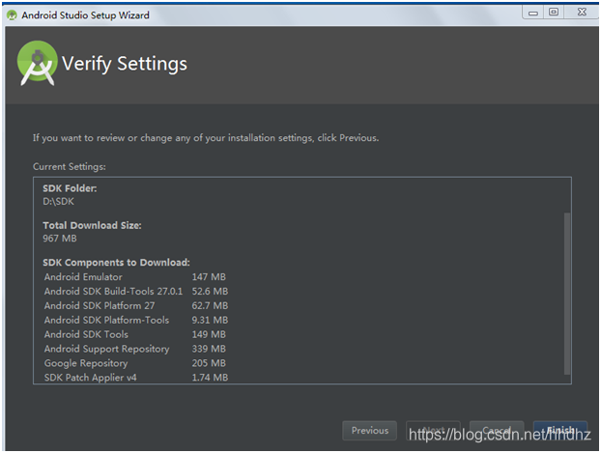
Task: Click the Android Studio Setup Wizard title
Action: pos(85,15)
